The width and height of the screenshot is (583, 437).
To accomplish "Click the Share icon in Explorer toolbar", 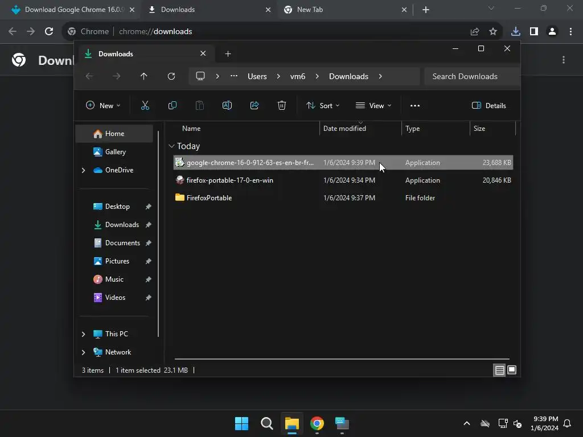I will 254,105.
